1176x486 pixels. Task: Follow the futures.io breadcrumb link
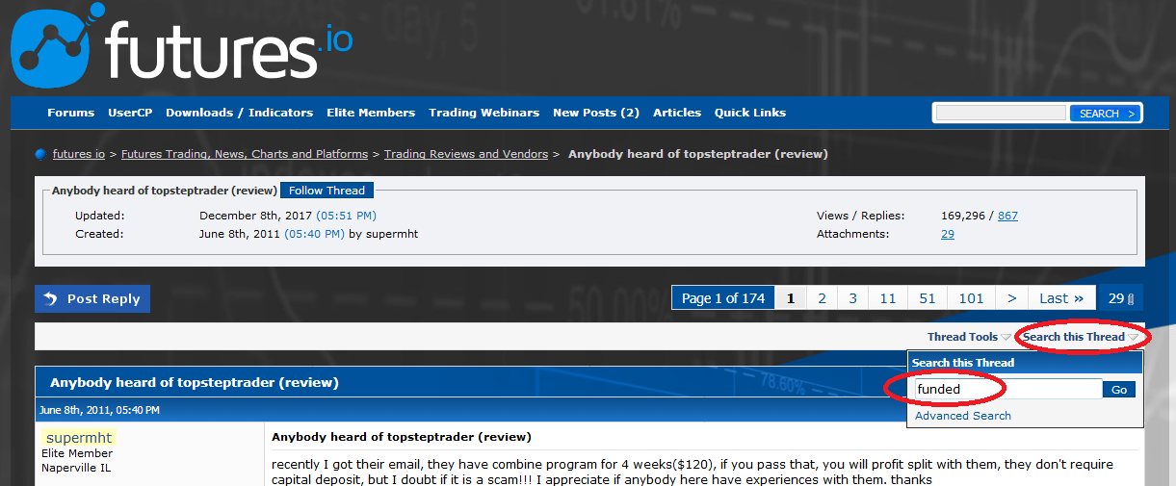pos(79,154)
